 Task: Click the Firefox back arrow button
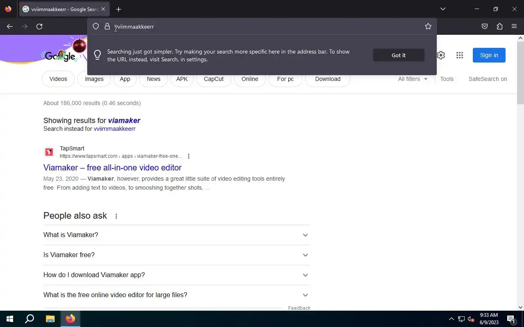pos(10,27)
